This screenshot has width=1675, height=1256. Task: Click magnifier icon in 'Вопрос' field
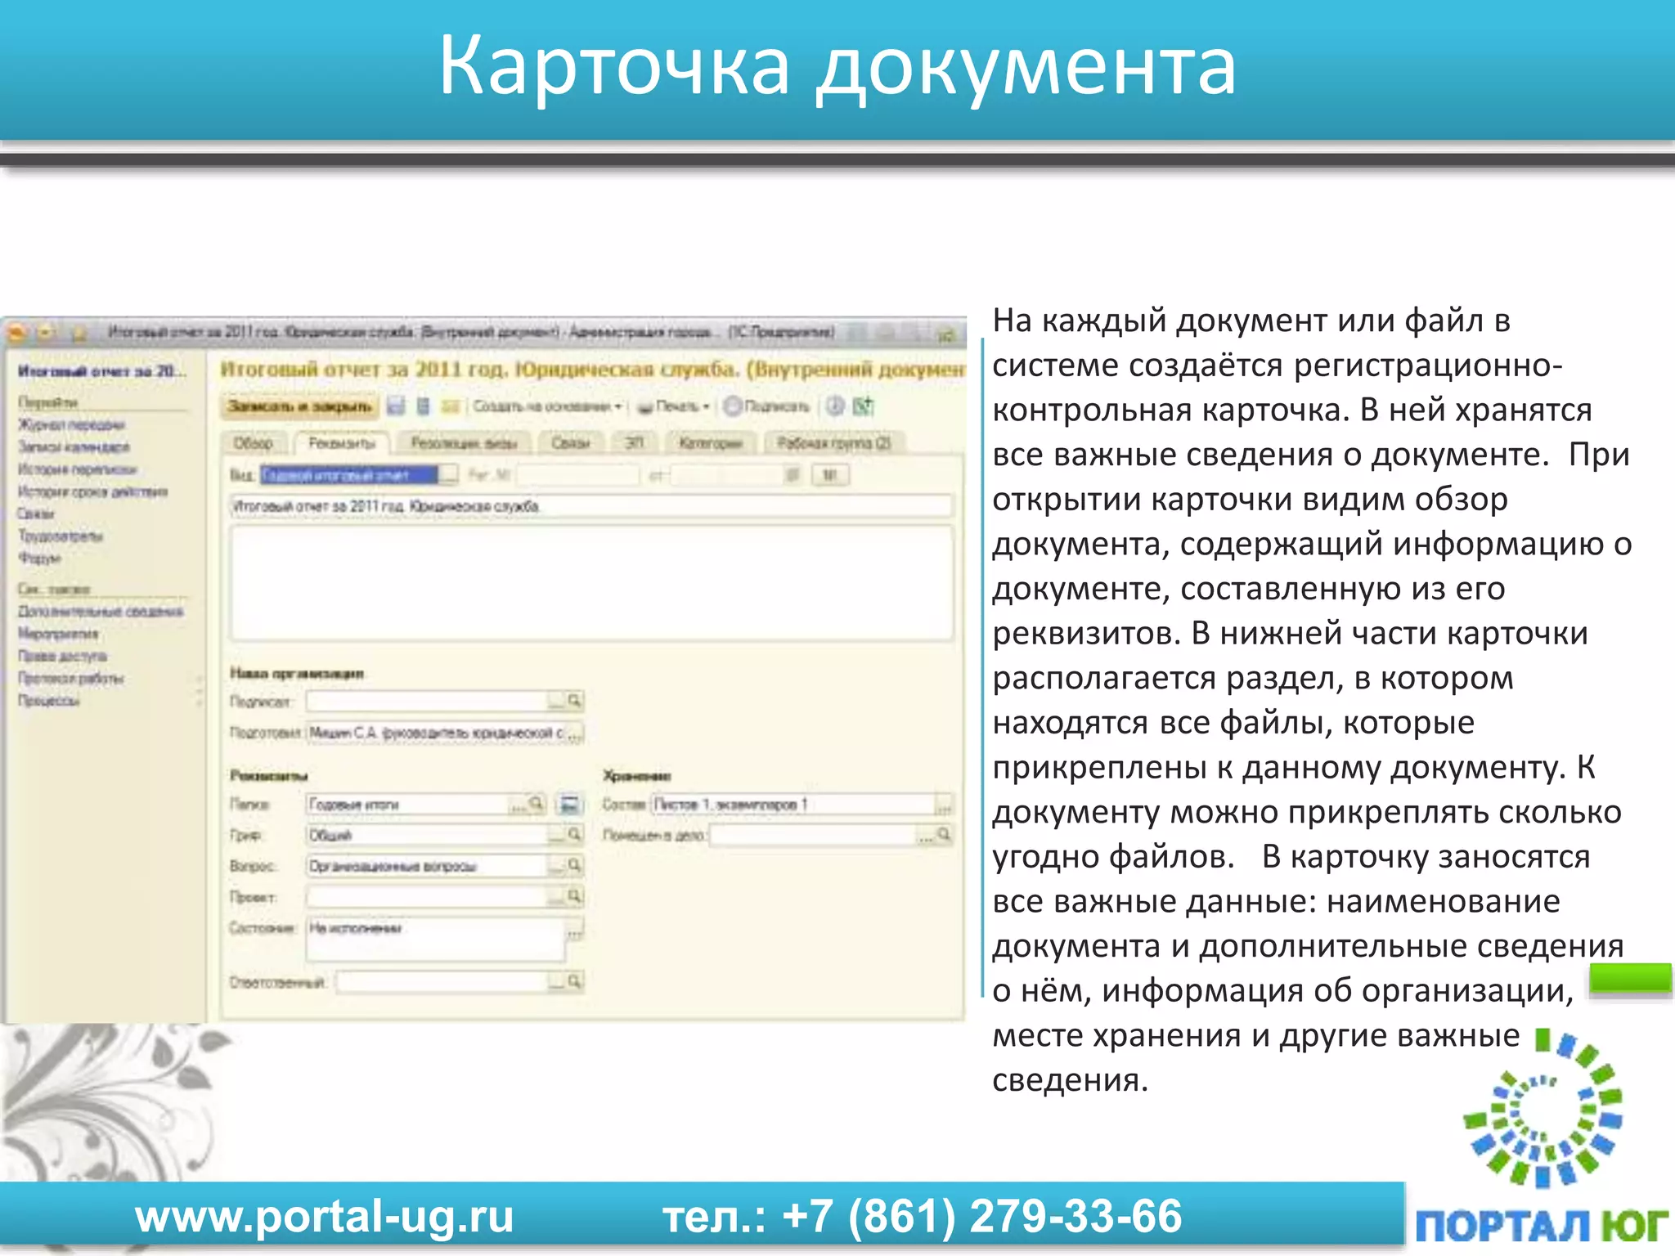(x=575, y=865)
